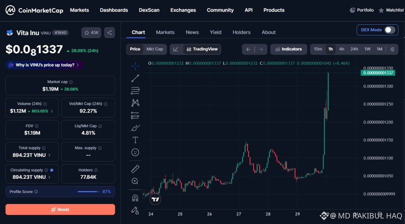Open the DexScan menu

coord(149,10)
